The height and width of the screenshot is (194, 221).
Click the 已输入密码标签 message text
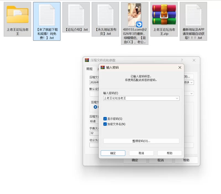coord(141,76)
